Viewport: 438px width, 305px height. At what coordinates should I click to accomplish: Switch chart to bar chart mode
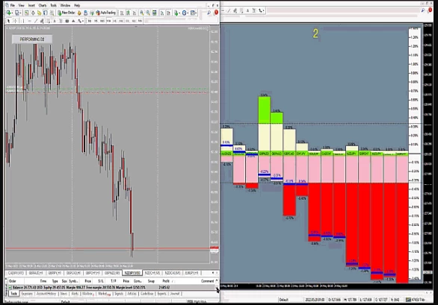click(122, 13)
